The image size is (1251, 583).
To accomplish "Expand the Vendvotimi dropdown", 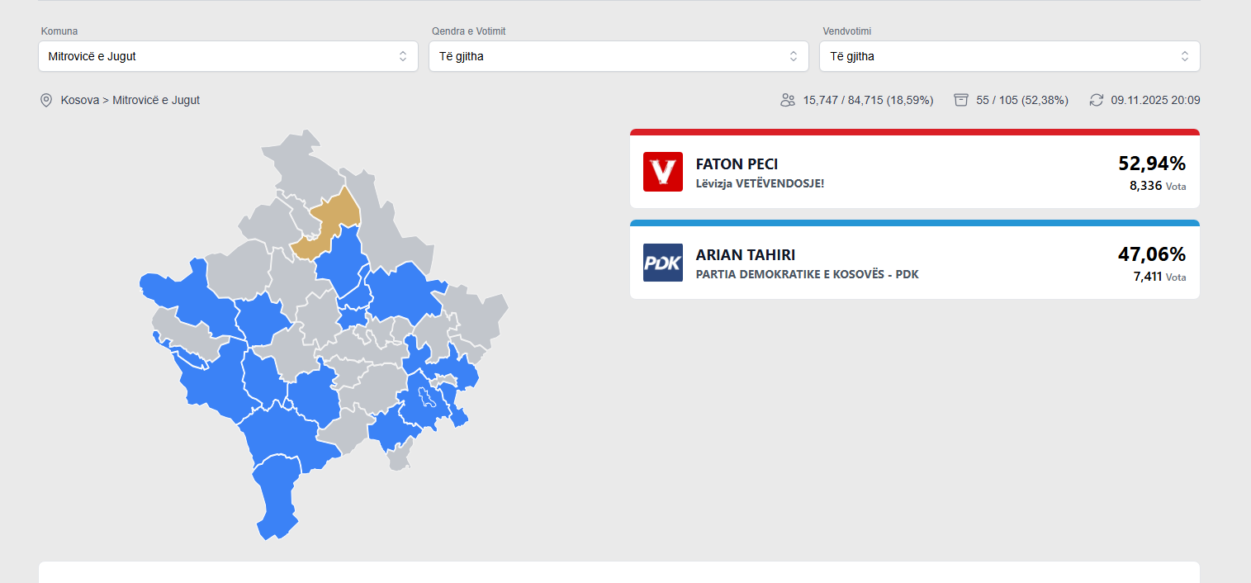I will [1009, 56].
